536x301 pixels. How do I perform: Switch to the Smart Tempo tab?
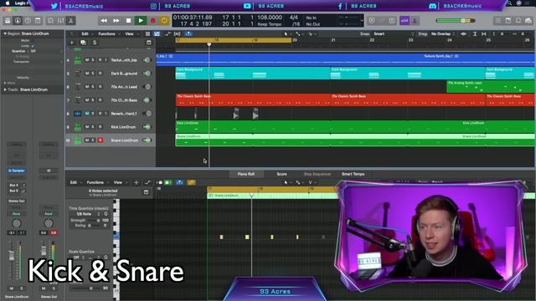353,174
